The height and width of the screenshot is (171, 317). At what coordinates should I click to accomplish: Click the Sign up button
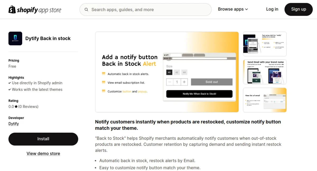[299, 9]
